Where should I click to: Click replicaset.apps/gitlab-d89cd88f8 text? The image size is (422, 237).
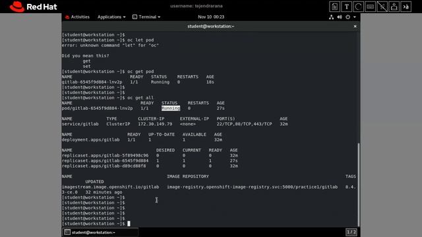tap(104, 166)
